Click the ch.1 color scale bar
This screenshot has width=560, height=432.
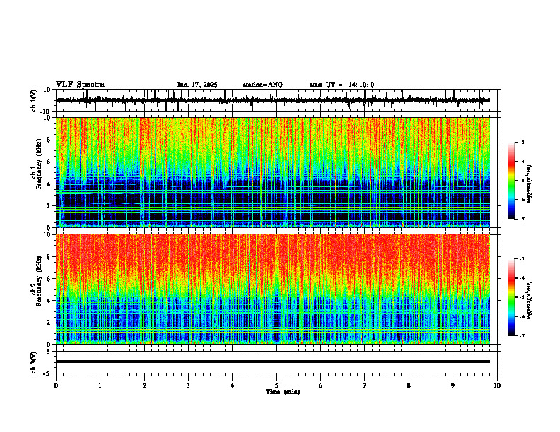511,181
